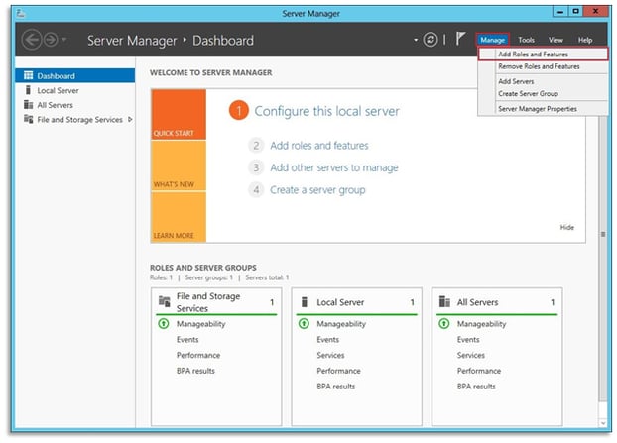The width and height of the screenshot is (617, 443).
Task: Open the Learn More tile
Action: pyautogui.click(x=179, y=217)
